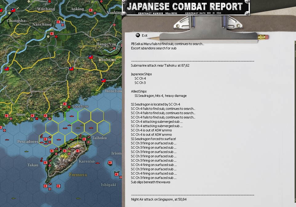
Task: Click the 'PB Seikai Maru fails to find sub' line
Action: click(x=167, y=44)
